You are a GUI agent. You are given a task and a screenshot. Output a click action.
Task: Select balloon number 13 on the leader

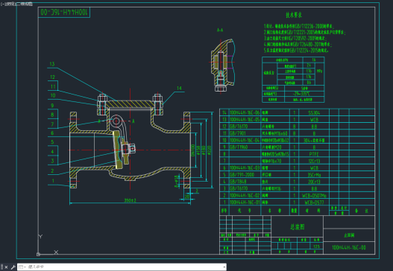pos(52,64)
